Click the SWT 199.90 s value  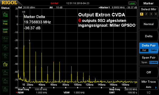(132, 93)
